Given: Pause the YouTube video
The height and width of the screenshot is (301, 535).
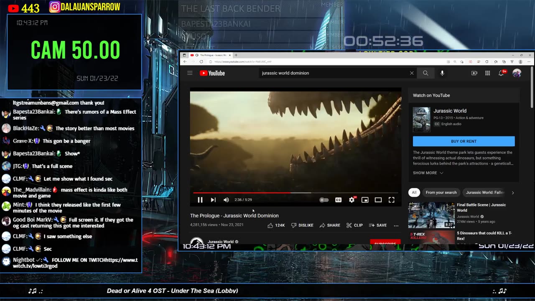Looking at the screenshot, I should click(200, 200).
